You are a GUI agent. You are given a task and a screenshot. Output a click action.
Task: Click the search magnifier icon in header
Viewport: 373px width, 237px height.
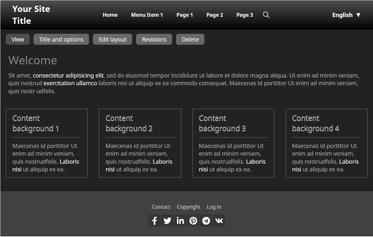coord(266,15)
